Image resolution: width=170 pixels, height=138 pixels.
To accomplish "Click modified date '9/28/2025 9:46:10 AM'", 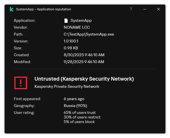I will (x=84, y=62).
